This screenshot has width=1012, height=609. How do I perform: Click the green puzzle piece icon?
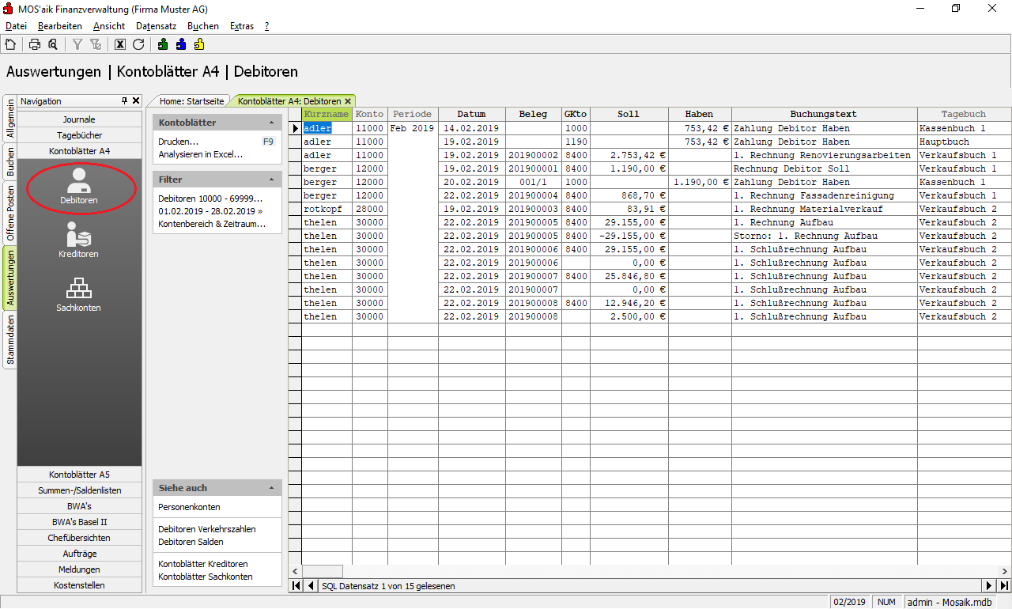coord(163,44)
